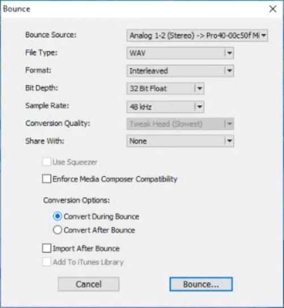Click the Sample Rate dropdown arrow
This screenshot has height=308, width=284.
[x=200, y=107]
